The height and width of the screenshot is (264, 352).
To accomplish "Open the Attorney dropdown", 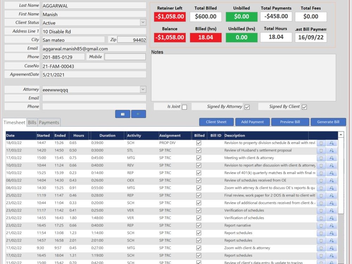I will click(142, 89).
